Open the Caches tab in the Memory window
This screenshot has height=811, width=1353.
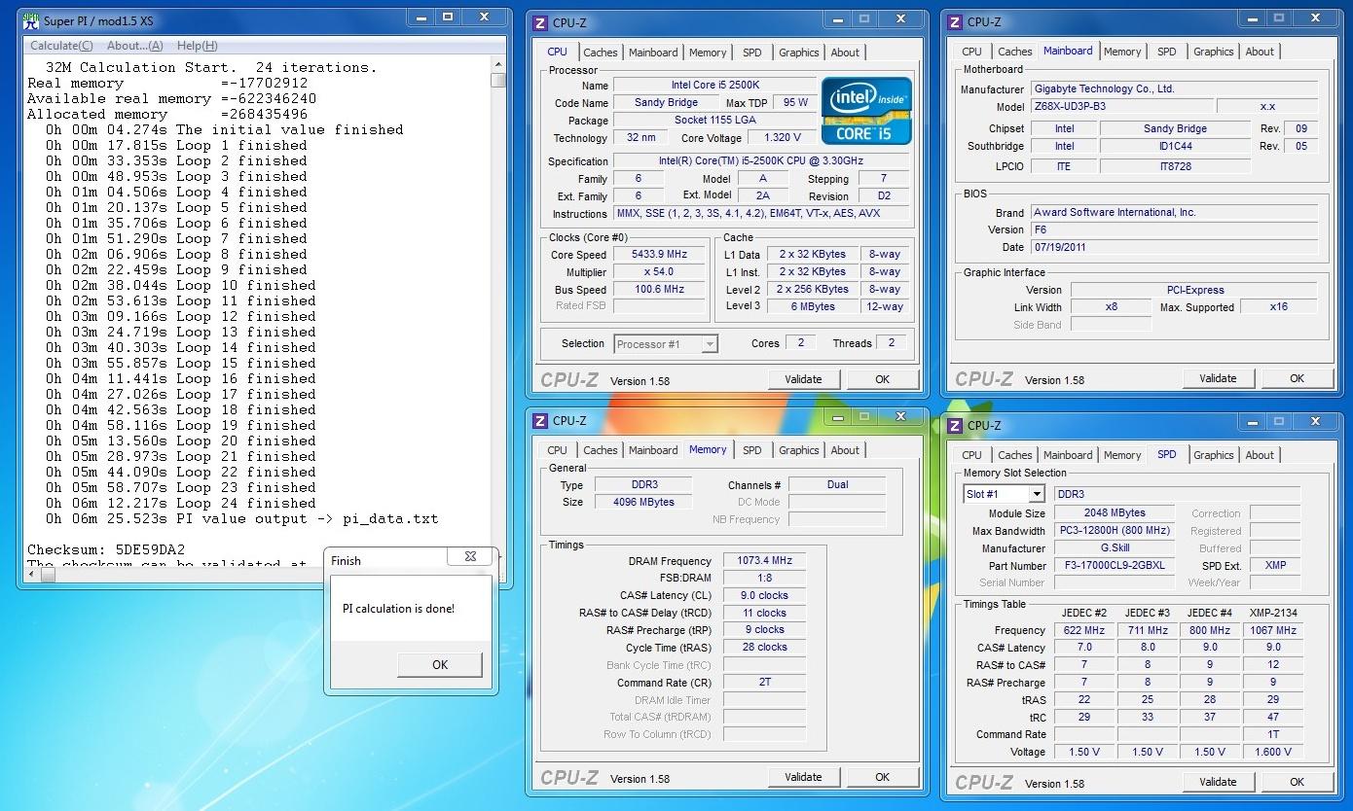point(601,450)
